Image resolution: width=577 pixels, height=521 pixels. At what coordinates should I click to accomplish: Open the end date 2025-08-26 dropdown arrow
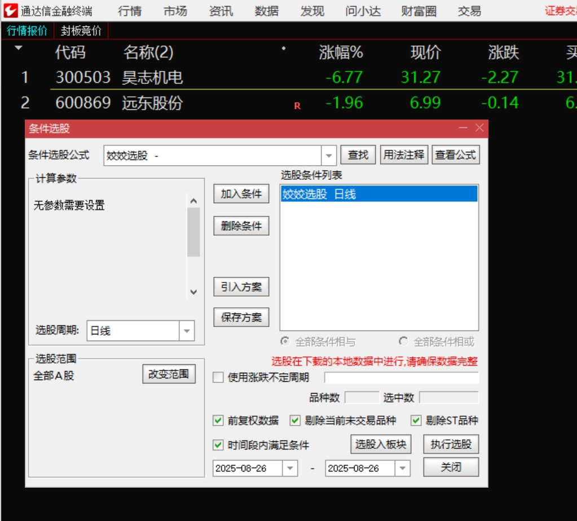coord(403,469)
